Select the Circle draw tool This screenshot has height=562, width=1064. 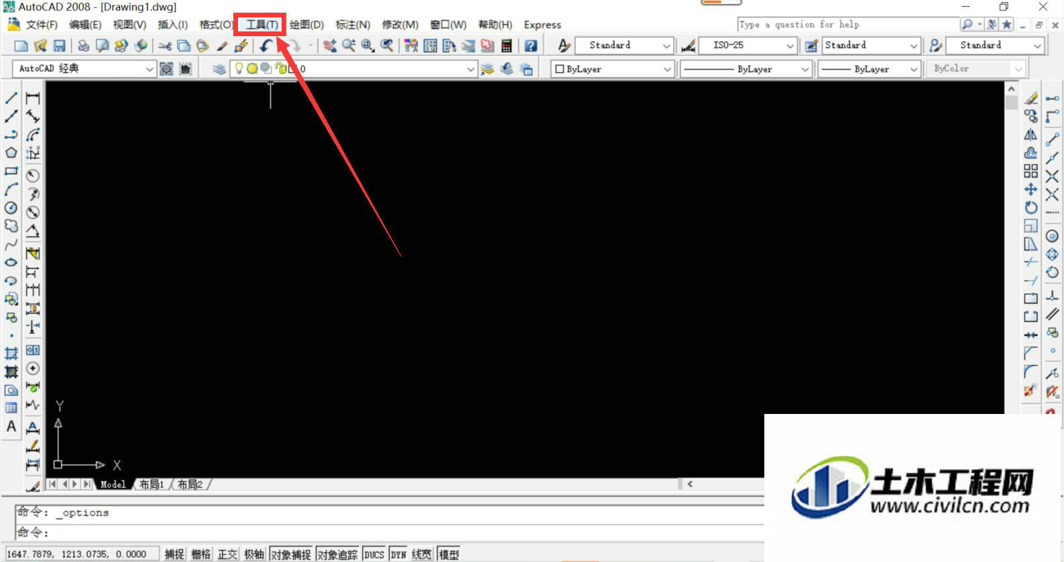11,208
